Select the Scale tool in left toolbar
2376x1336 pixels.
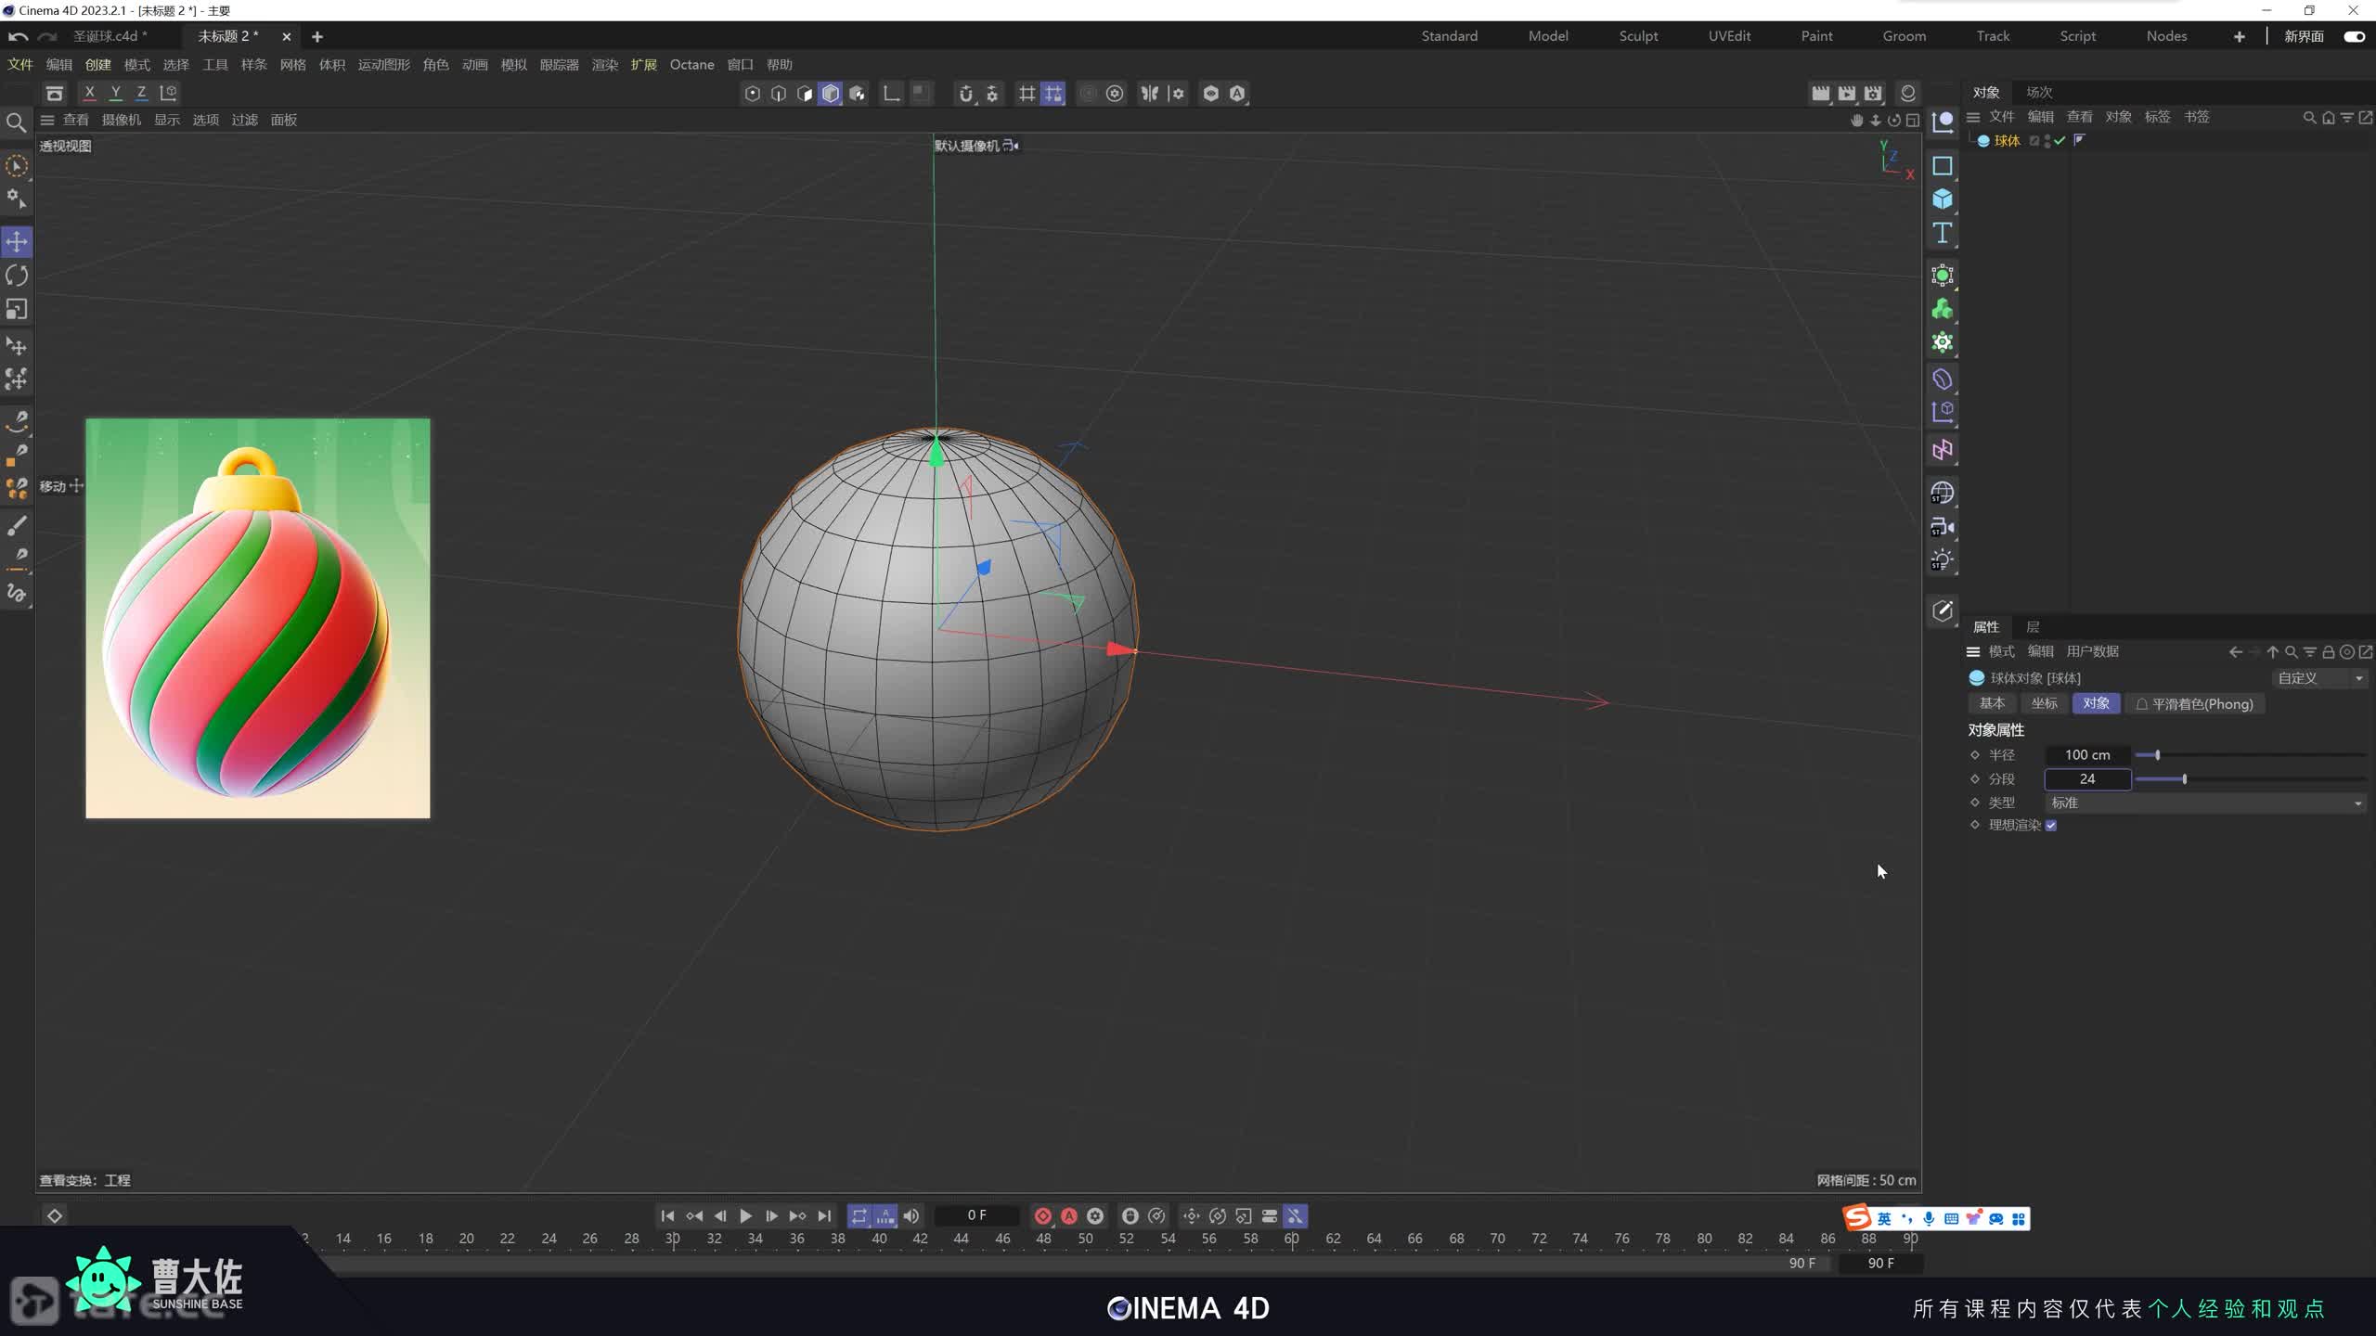tap(17, 309)
